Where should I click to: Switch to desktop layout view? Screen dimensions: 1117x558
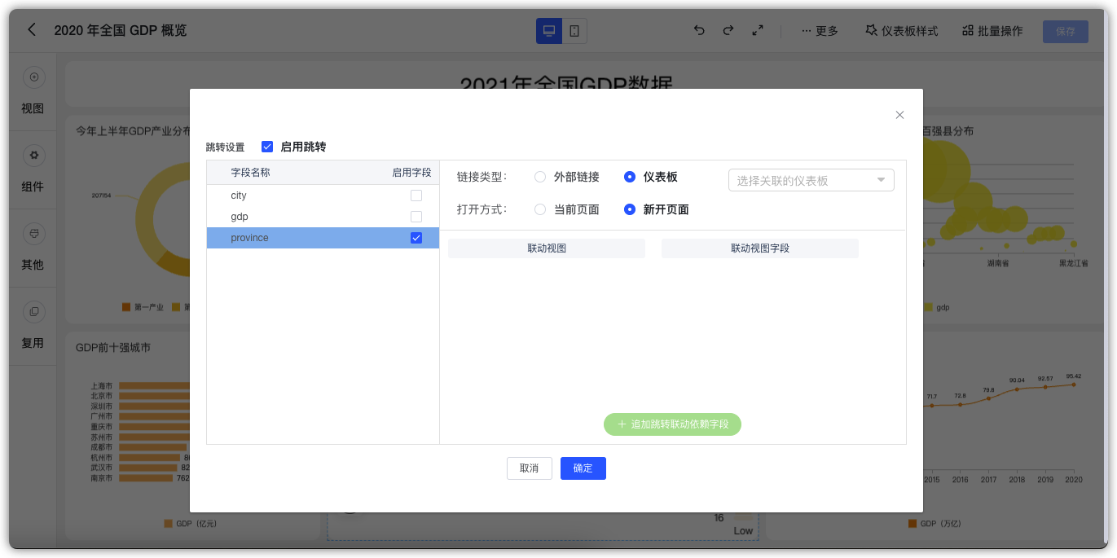click(549, 31)
